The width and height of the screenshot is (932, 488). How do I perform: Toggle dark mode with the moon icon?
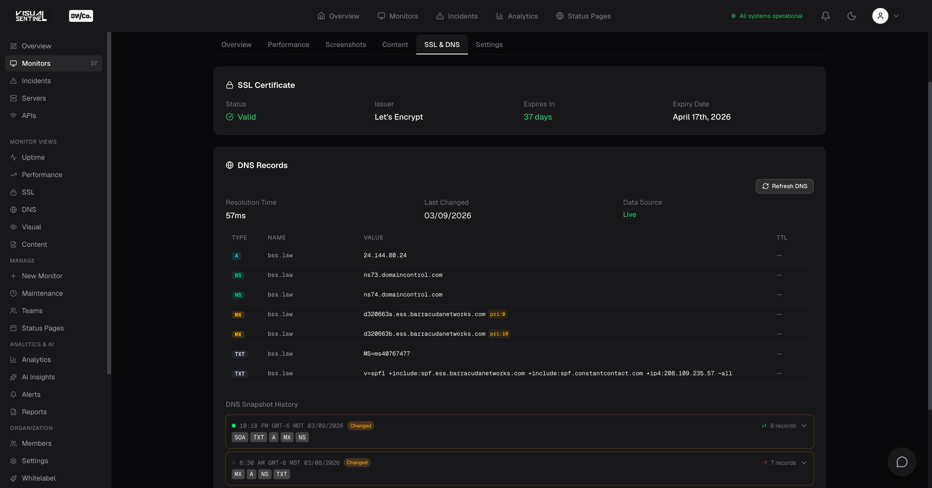851,16
